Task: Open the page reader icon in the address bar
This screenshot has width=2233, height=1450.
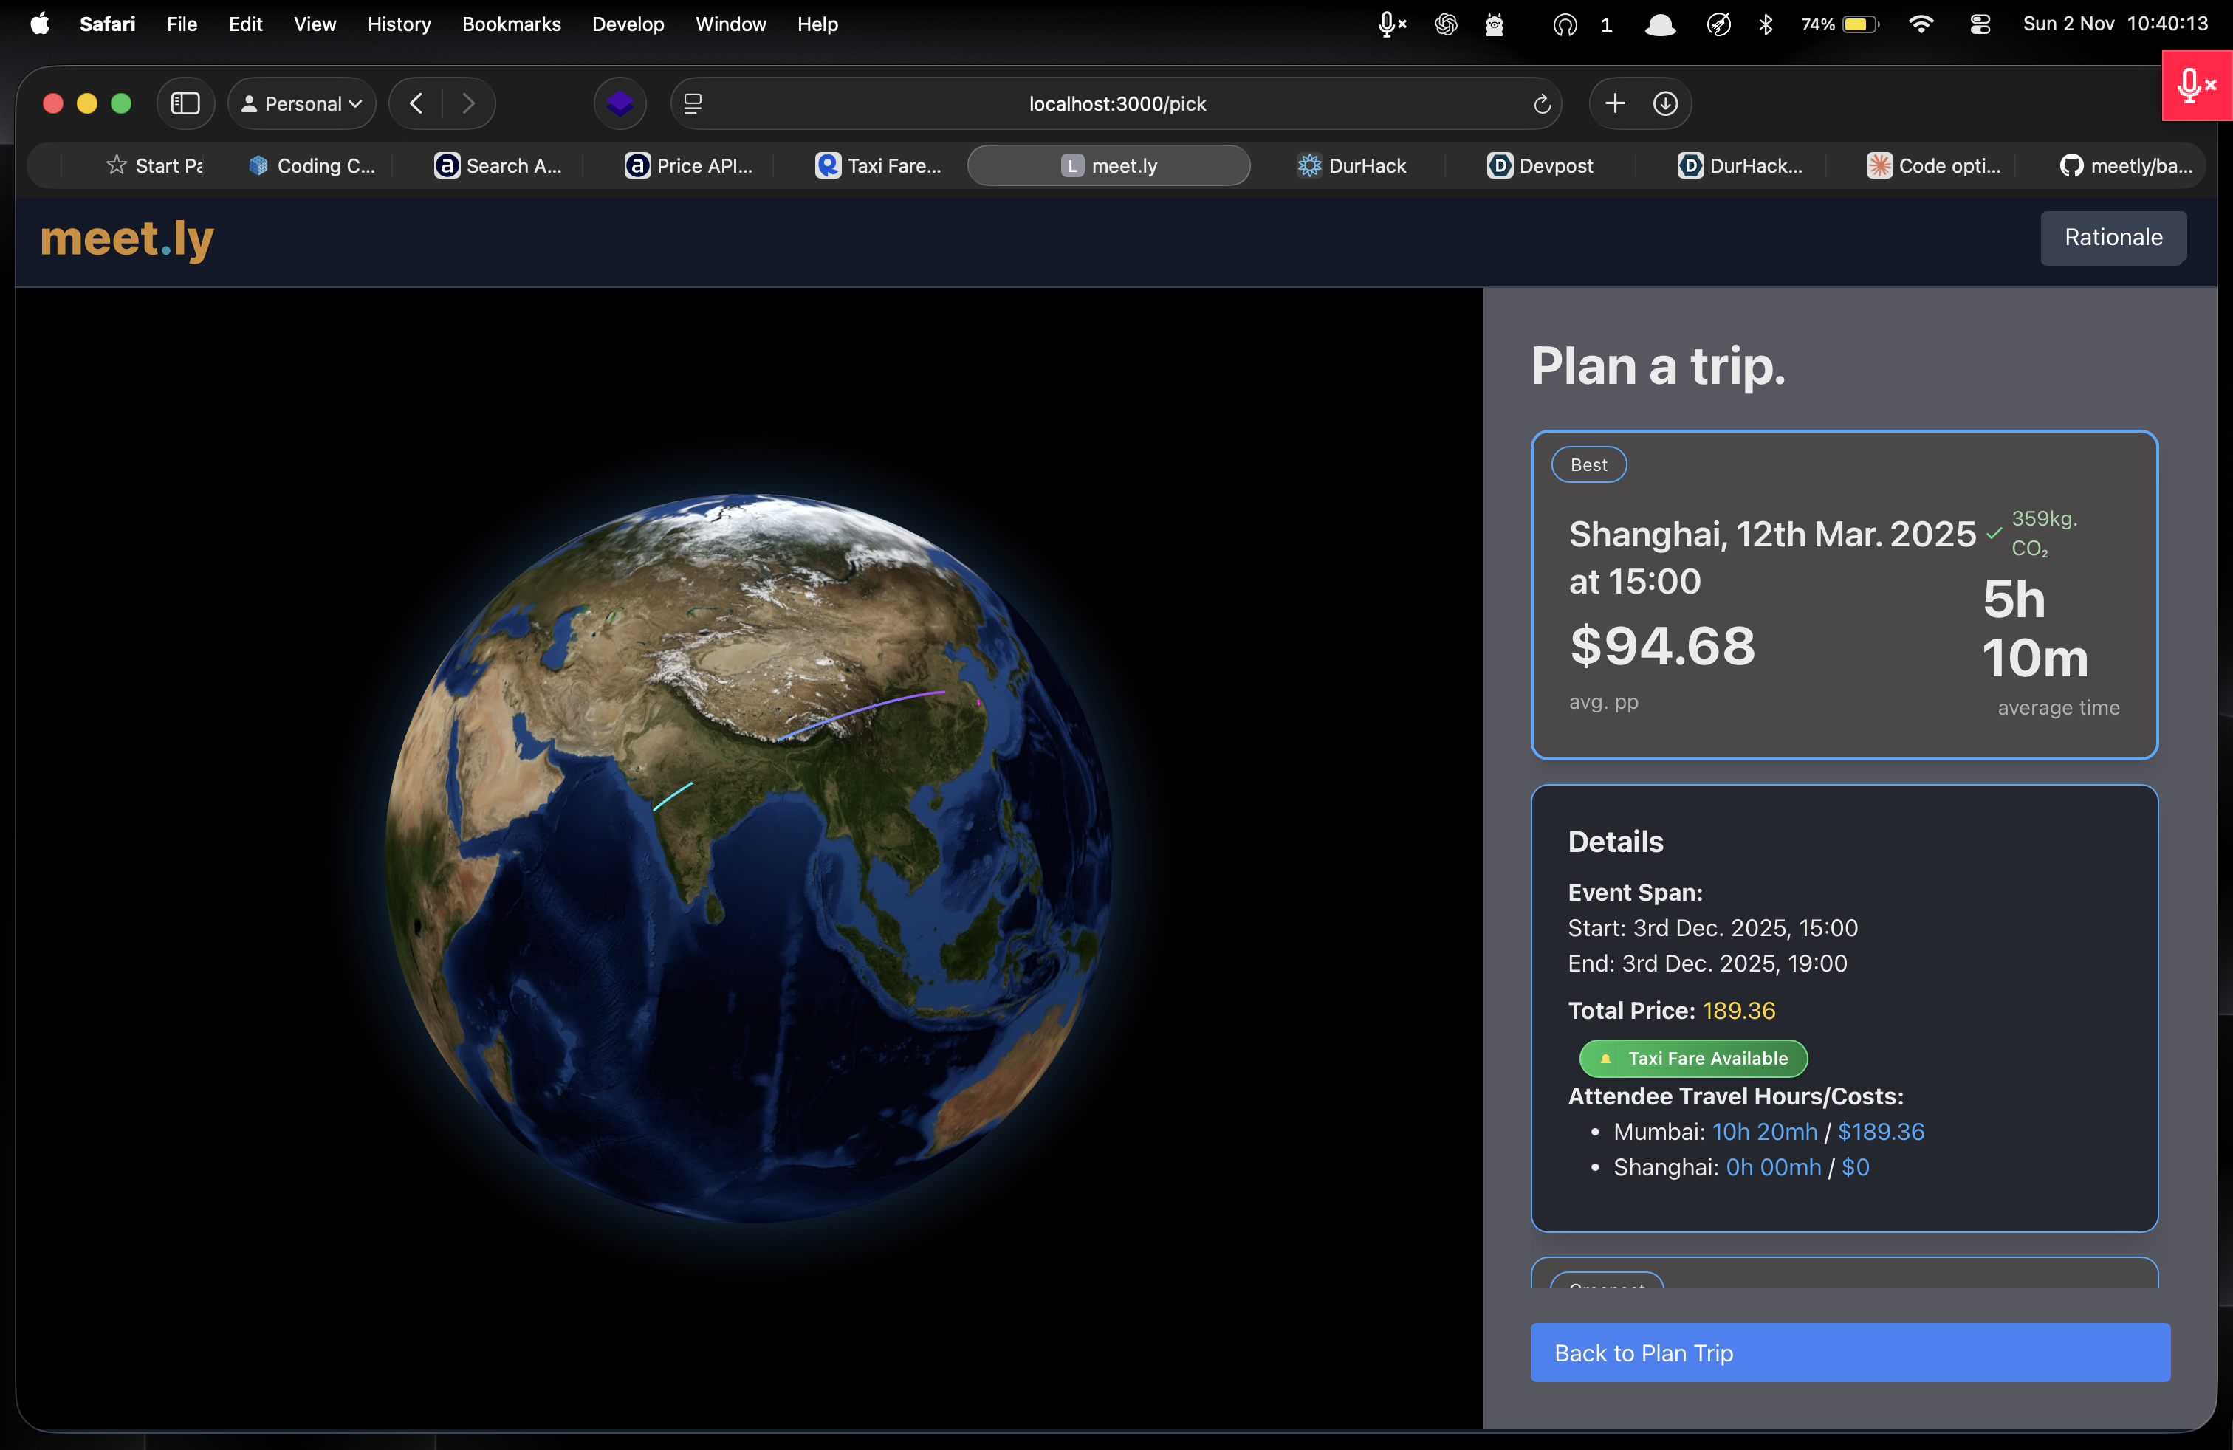Action: [x=693, y=103]
